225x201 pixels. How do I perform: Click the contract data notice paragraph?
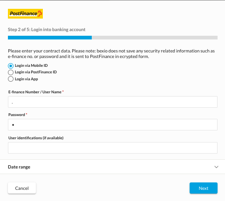(111, 54)
